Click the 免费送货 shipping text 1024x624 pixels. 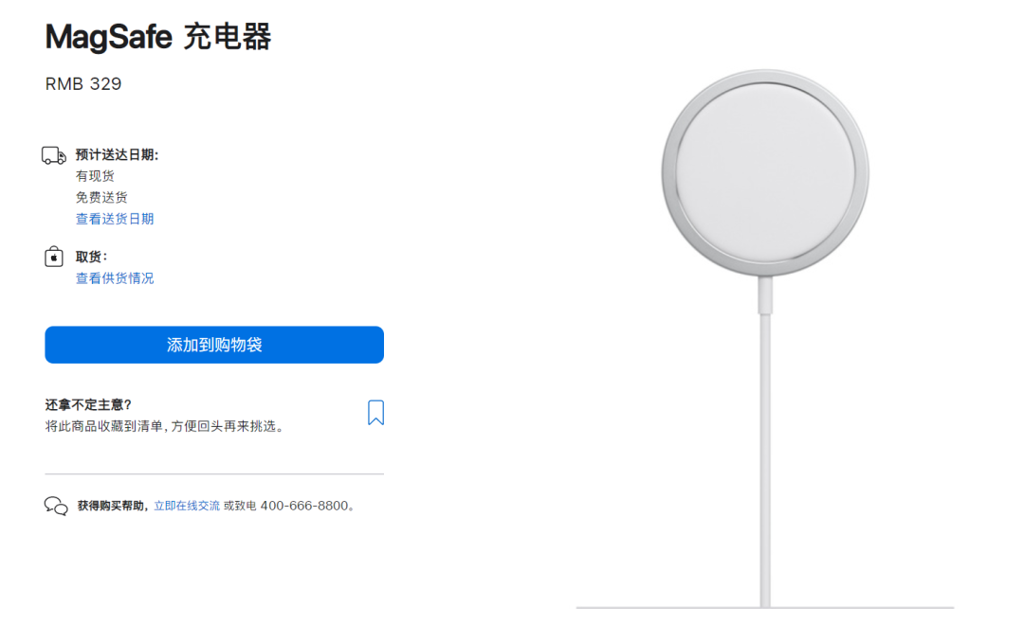pos(101,198)
